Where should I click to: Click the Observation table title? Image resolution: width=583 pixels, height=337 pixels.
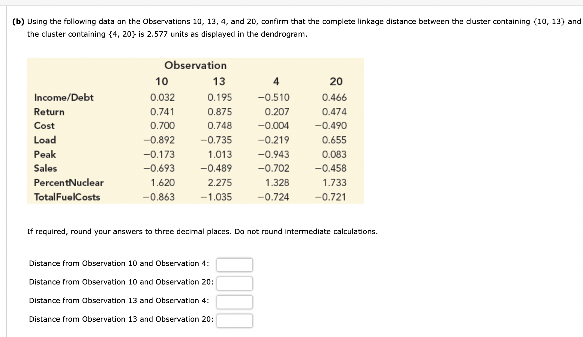tap(196, 65)
